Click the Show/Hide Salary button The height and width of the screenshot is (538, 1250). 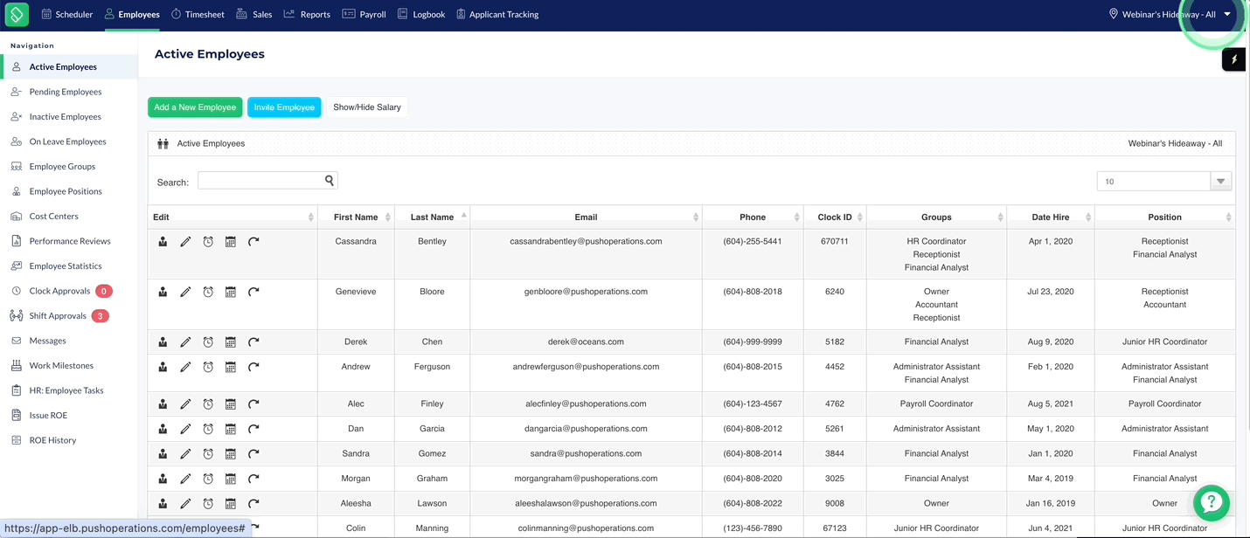[x=367, y=107]
